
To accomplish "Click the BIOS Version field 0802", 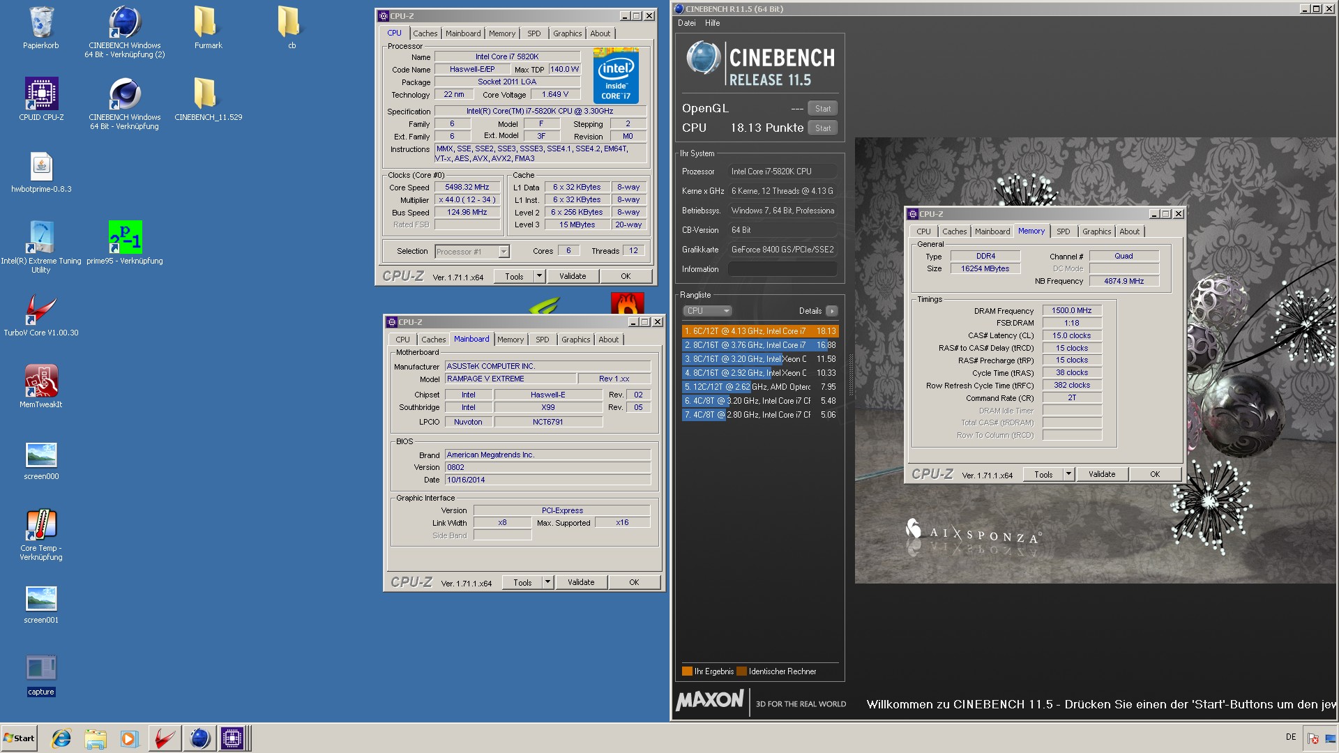I will tap(547, 468).
